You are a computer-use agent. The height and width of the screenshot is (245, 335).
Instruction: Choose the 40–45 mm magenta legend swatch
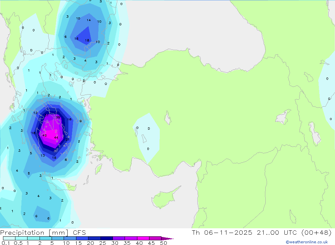pyautogui.click(x=143, y=238)
